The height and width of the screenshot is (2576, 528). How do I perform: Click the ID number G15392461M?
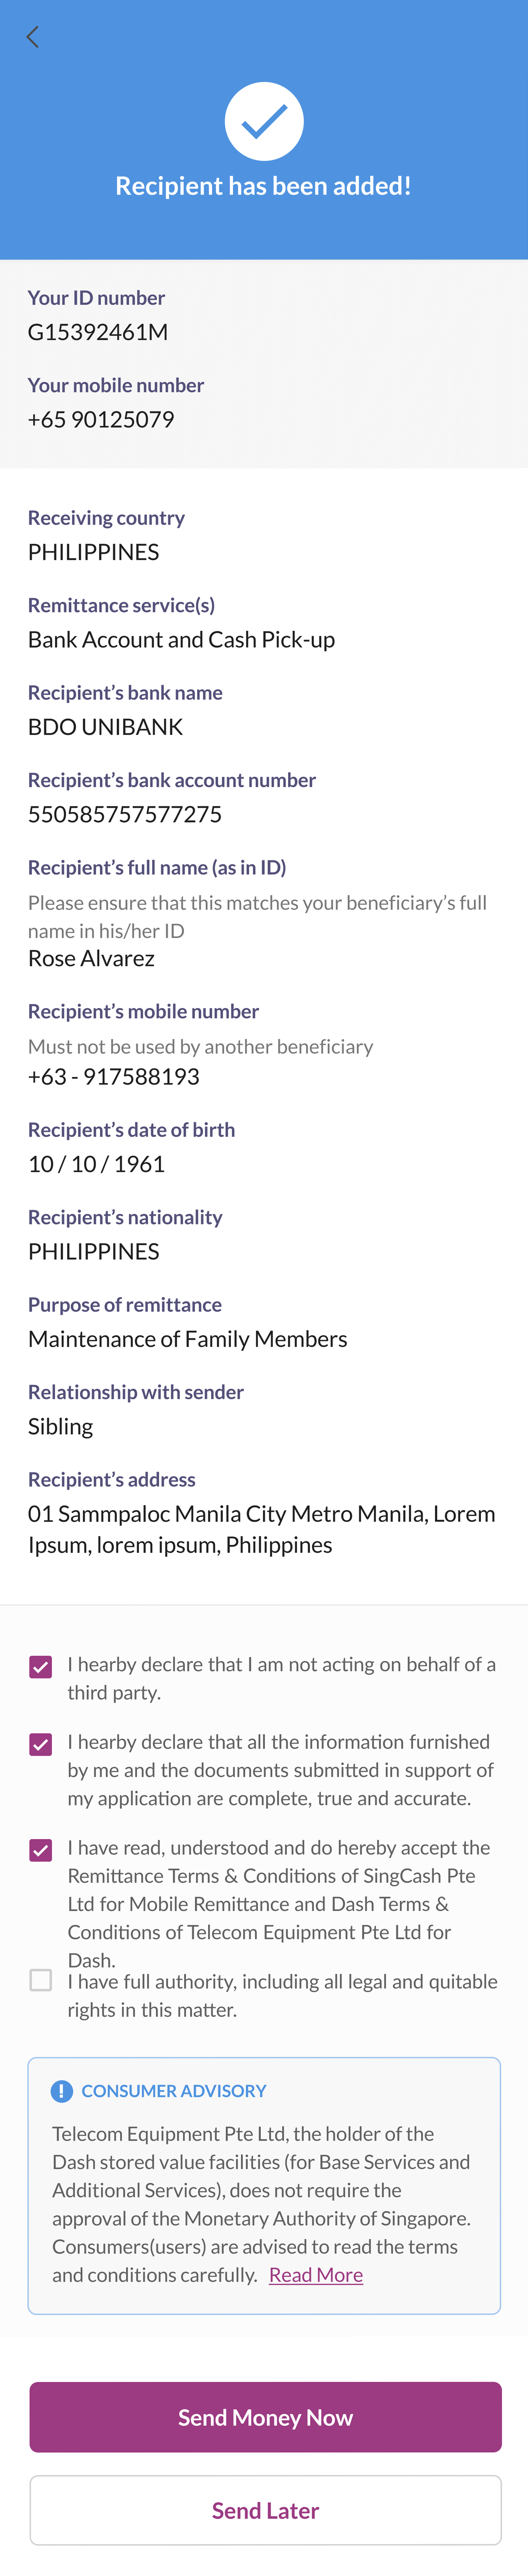(98, 332)
